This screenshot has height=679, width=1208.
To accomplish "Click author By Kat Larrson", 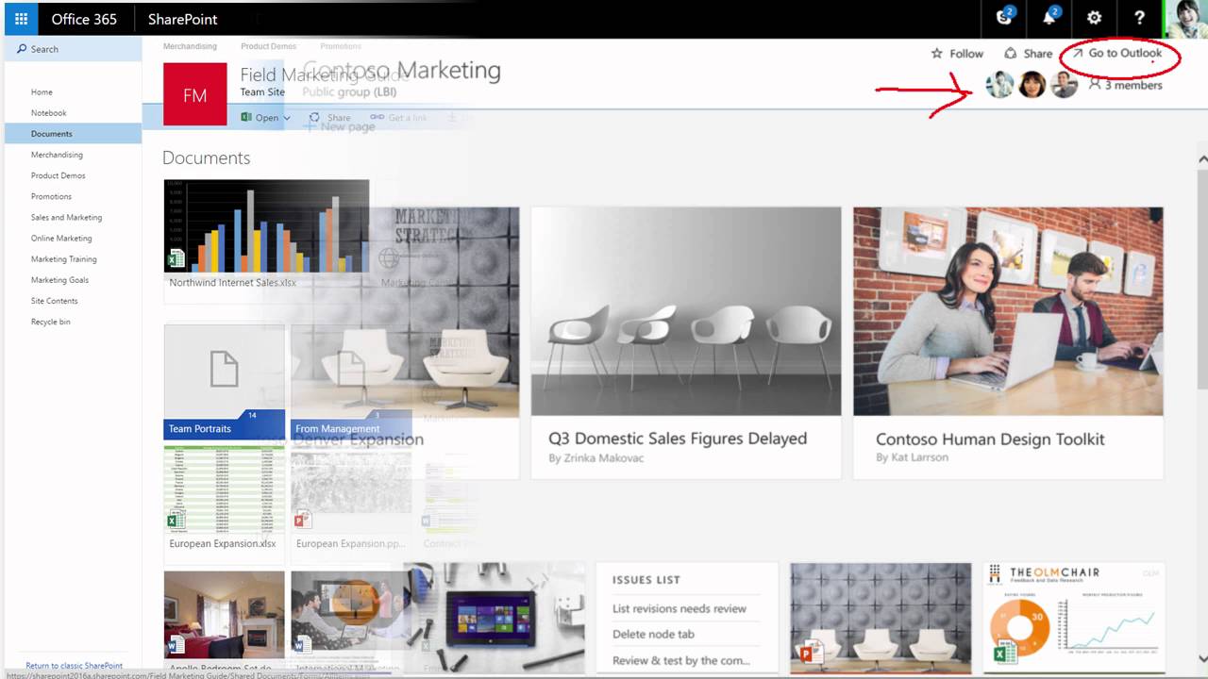I will pos(912,457).
